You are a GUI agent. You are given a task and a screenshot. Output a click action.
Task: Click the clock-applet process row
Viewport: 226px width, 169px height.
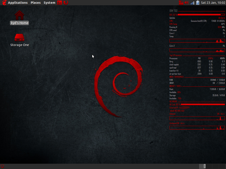point(197,64)
